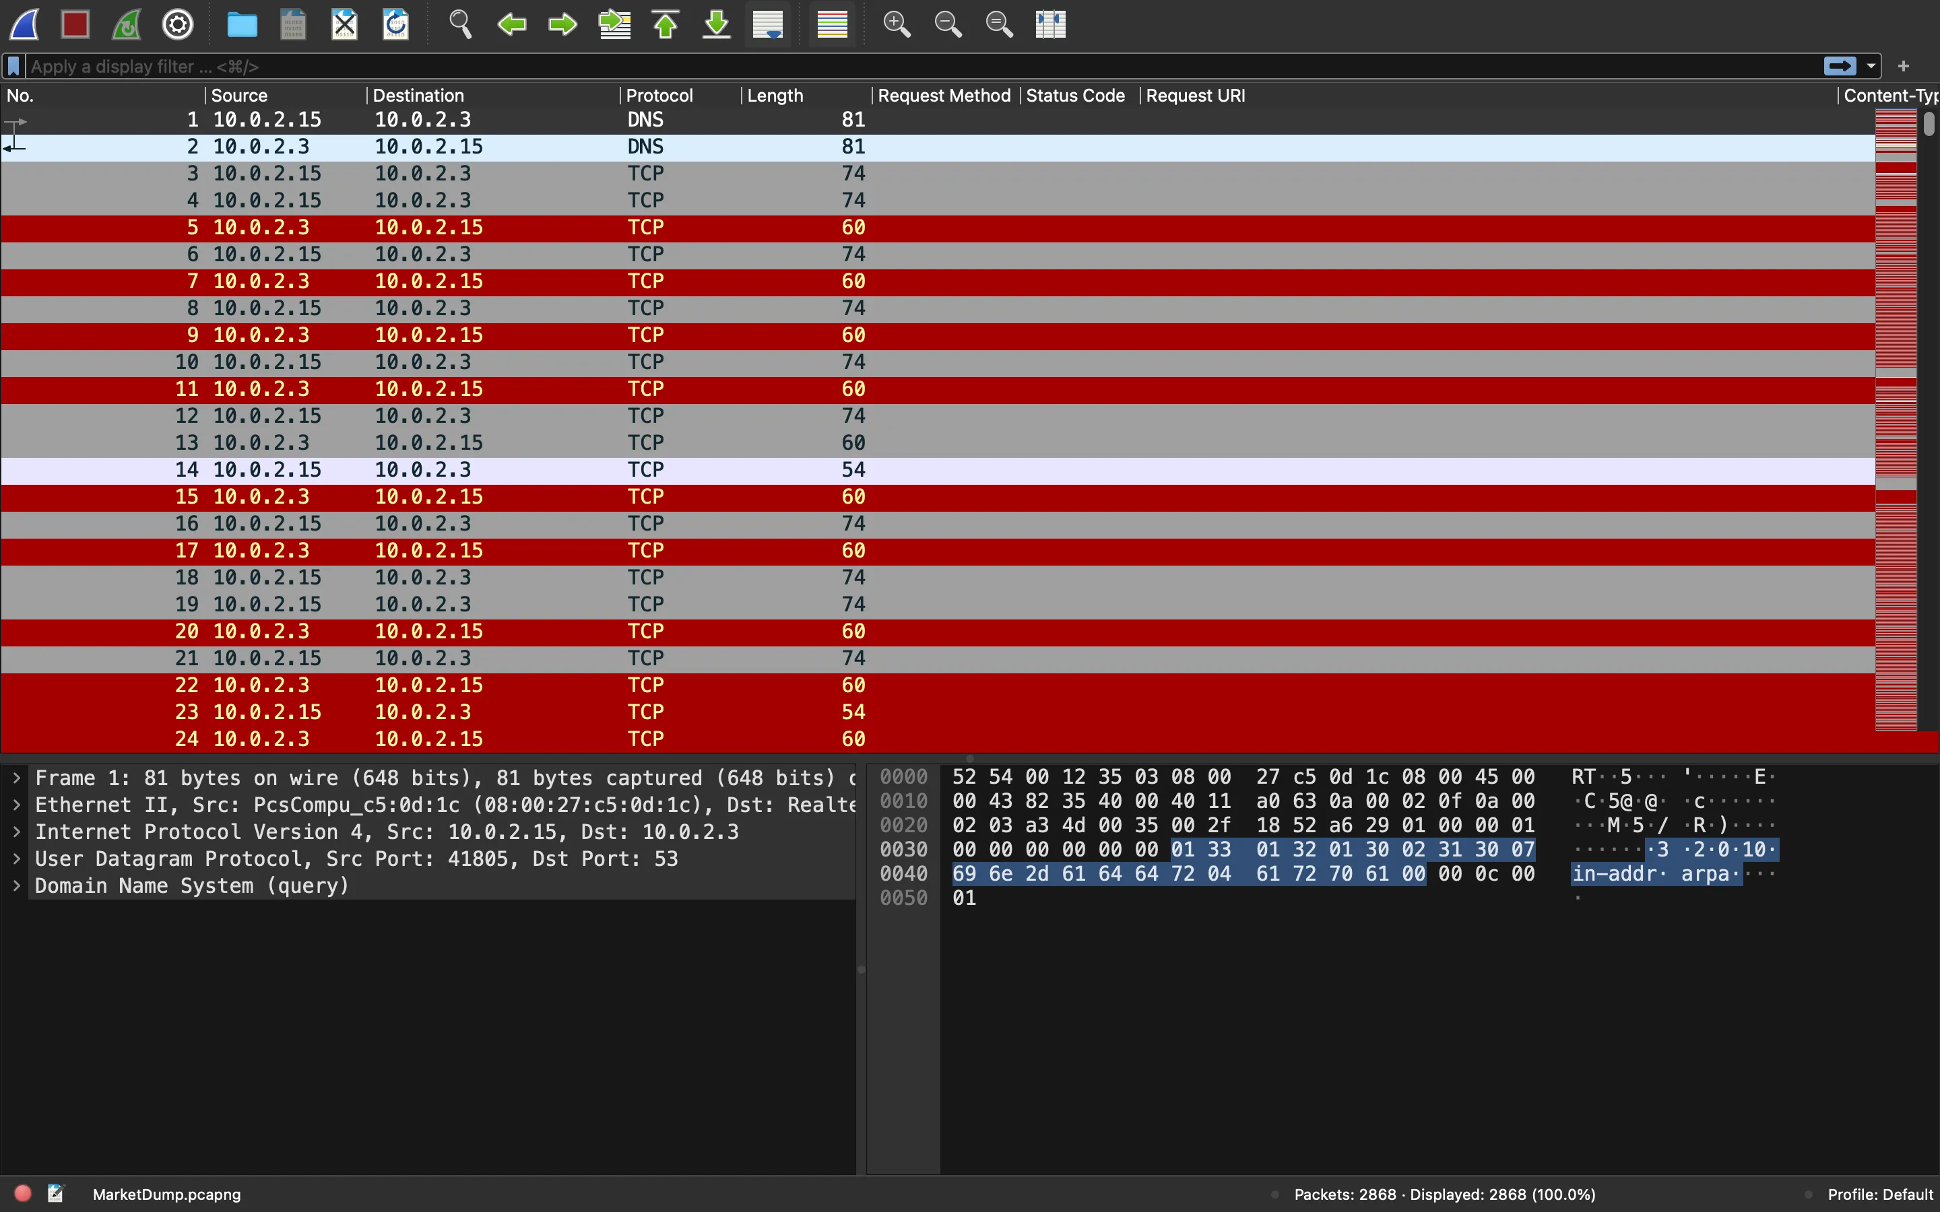The image size is (1940, 1212).
Task: Select packet 5 red TCP row
Action: [x=938, y=228]
